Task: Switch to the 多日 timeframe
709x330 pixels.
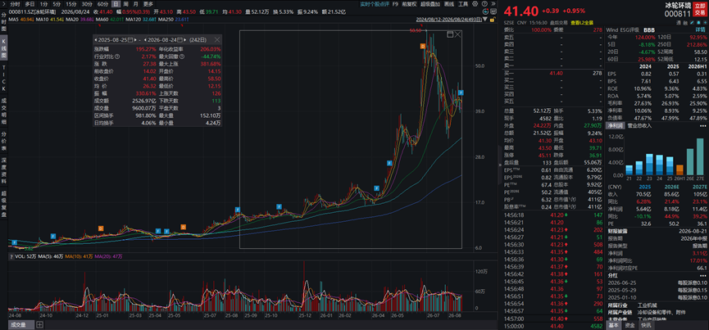Action: (30, 3)
